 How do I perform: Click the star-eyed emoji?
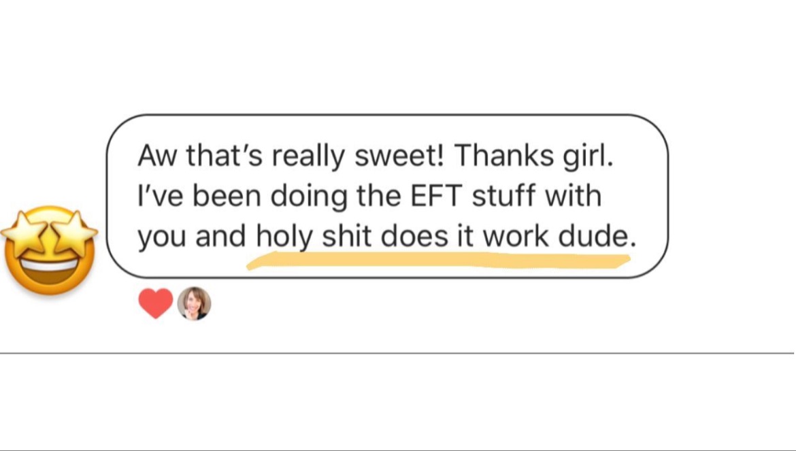[49, 249]
